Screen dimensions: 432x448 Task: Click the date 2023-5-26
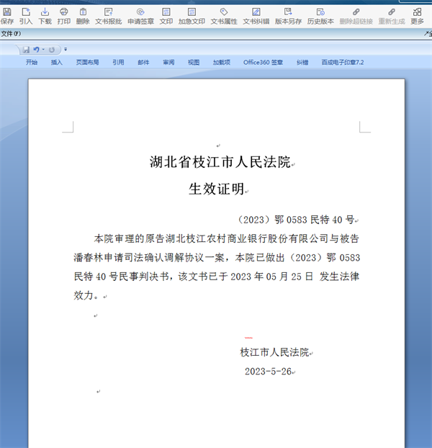pos(268,371)
